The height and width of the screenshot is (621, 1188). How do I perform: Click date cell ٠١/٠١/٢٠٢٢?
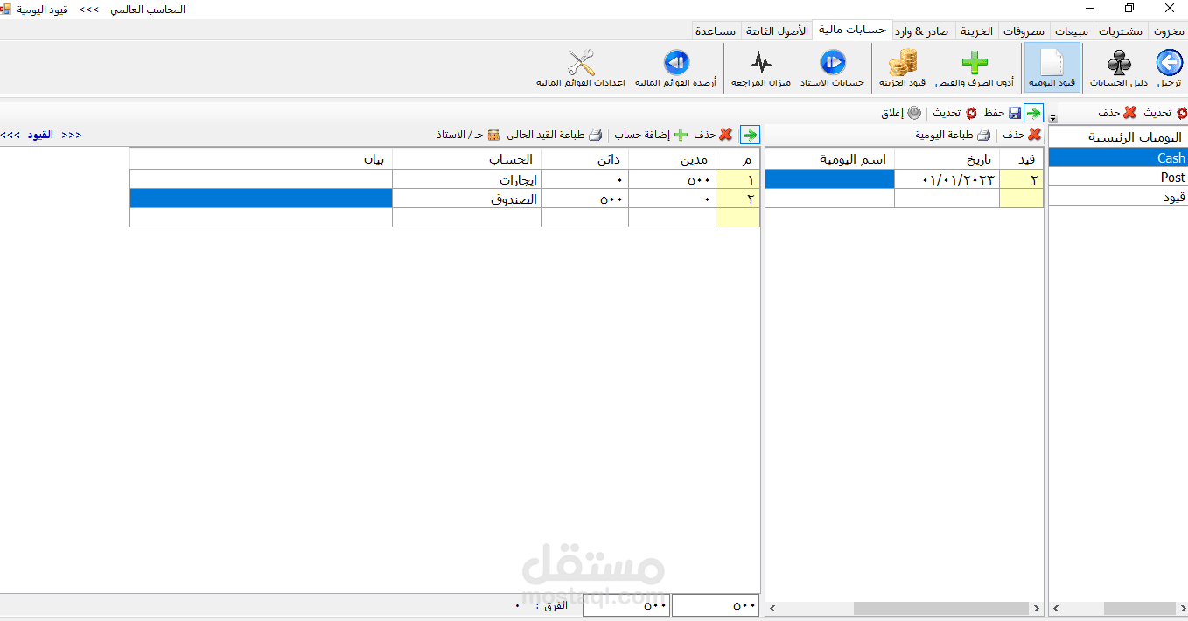(x=947, y=179)
